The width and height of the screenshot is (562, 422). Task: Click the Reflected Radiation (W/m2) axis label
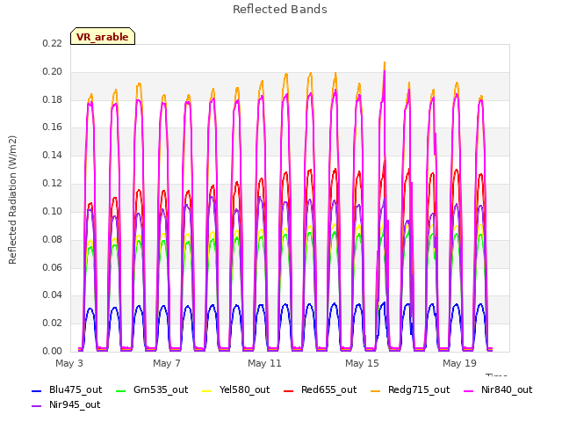pyautogui.click(x=12, y=200)
